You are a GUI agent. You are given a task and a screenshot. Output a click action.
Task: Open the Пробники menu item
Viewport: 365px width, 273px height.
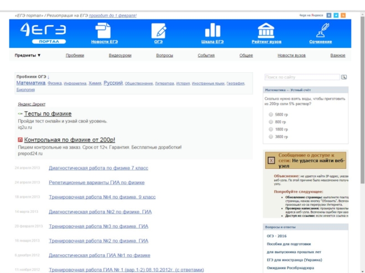click(75, 55)
